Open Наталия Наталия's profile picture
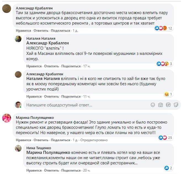184x174 pixels. [18, 39]
